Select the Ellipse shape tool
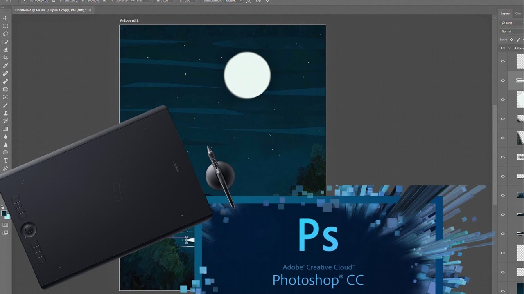 6,152
